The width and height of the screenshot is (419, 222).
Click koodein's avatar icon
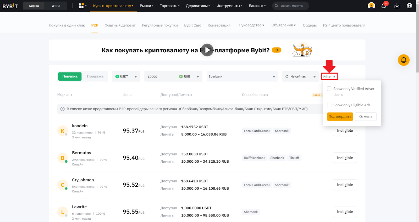pos(62,131)
